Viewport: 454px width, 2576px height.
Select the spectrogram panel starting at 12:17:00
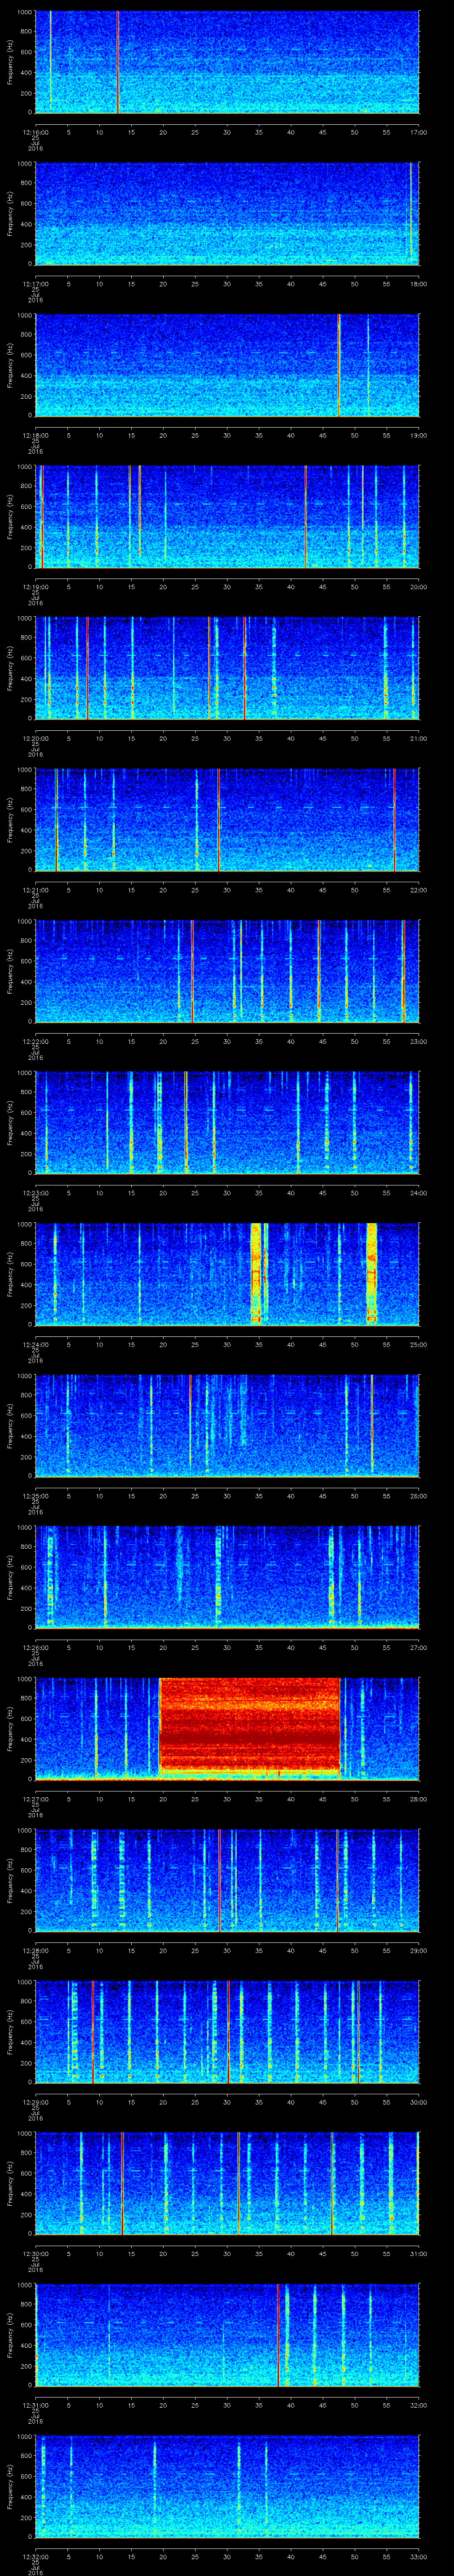point(227,214)
